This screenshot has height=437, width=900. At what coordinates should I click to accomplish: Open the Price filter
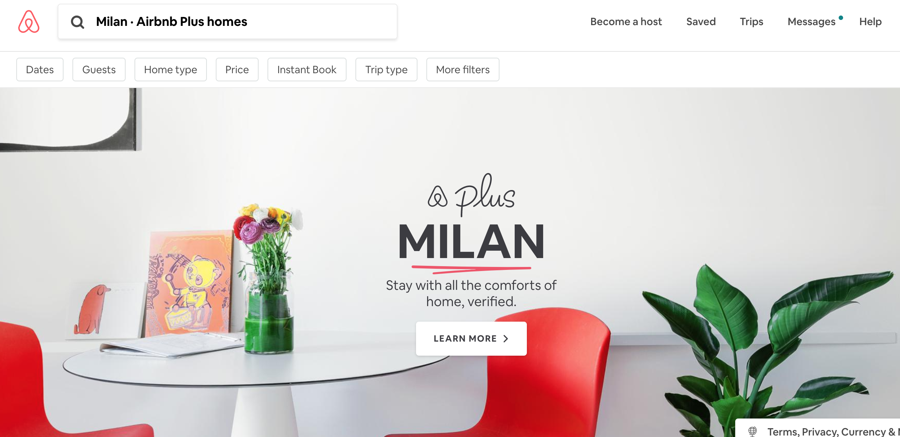click(x=237, y=70)
